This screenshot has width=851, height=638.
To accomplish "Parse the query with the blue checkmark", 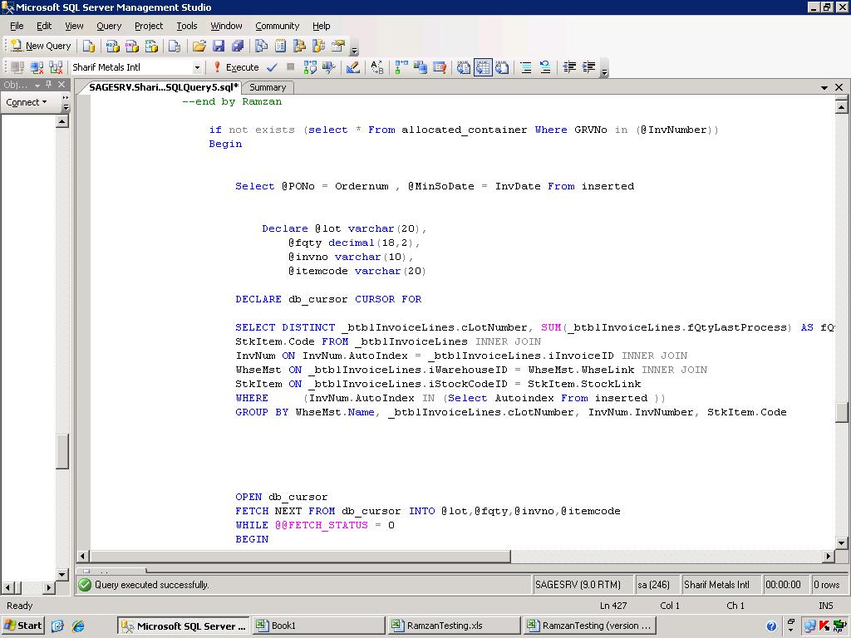I will 270,67.
